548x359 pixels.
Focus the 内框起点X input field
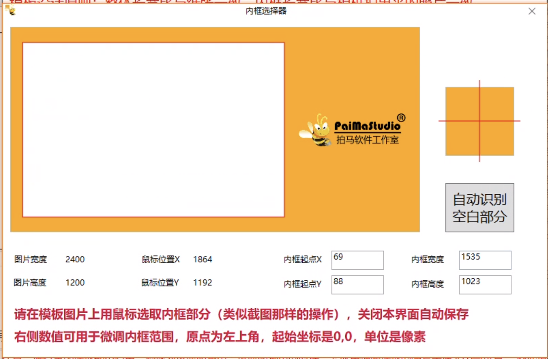point(357,260)
